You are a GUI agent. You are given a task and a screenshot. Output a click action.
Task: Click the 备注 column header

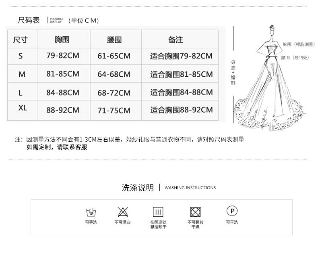176,40
